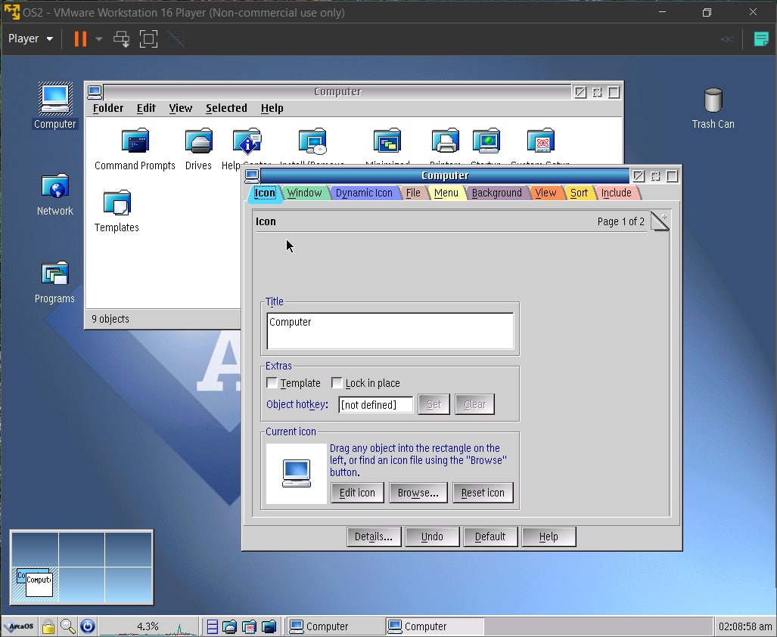Switch to the Menu tab
The height and width of the screenshot is (637, 777).
click(x=446, y=193)
